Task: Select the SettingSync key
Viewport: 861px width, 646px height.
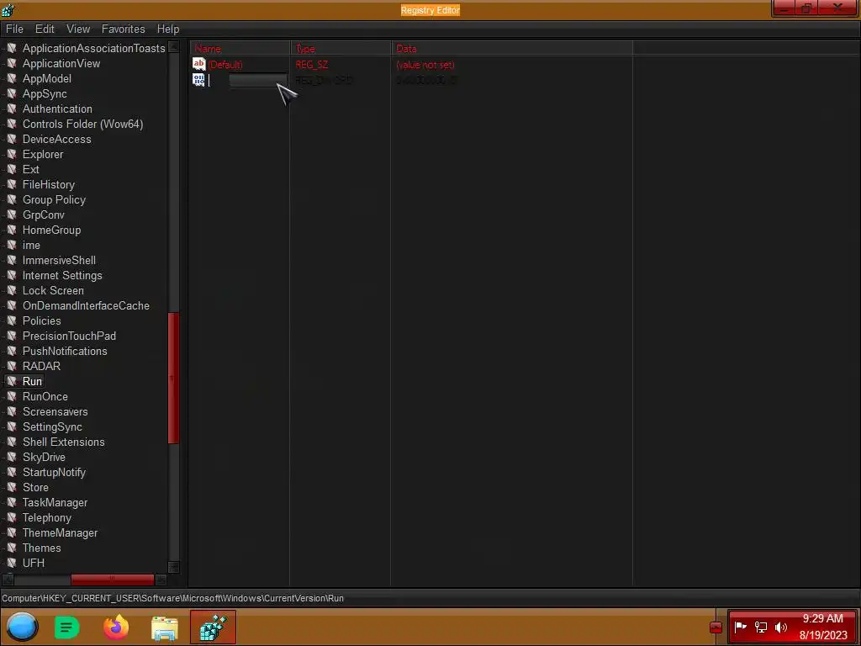Action: coord(52,426)
